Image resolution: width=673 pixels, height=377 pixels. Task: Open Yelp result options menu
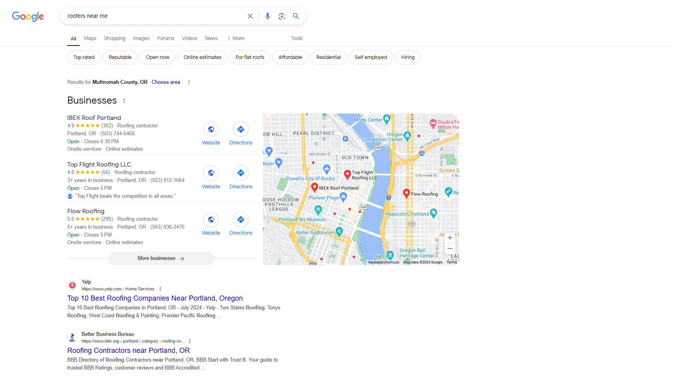click(160, 289)
